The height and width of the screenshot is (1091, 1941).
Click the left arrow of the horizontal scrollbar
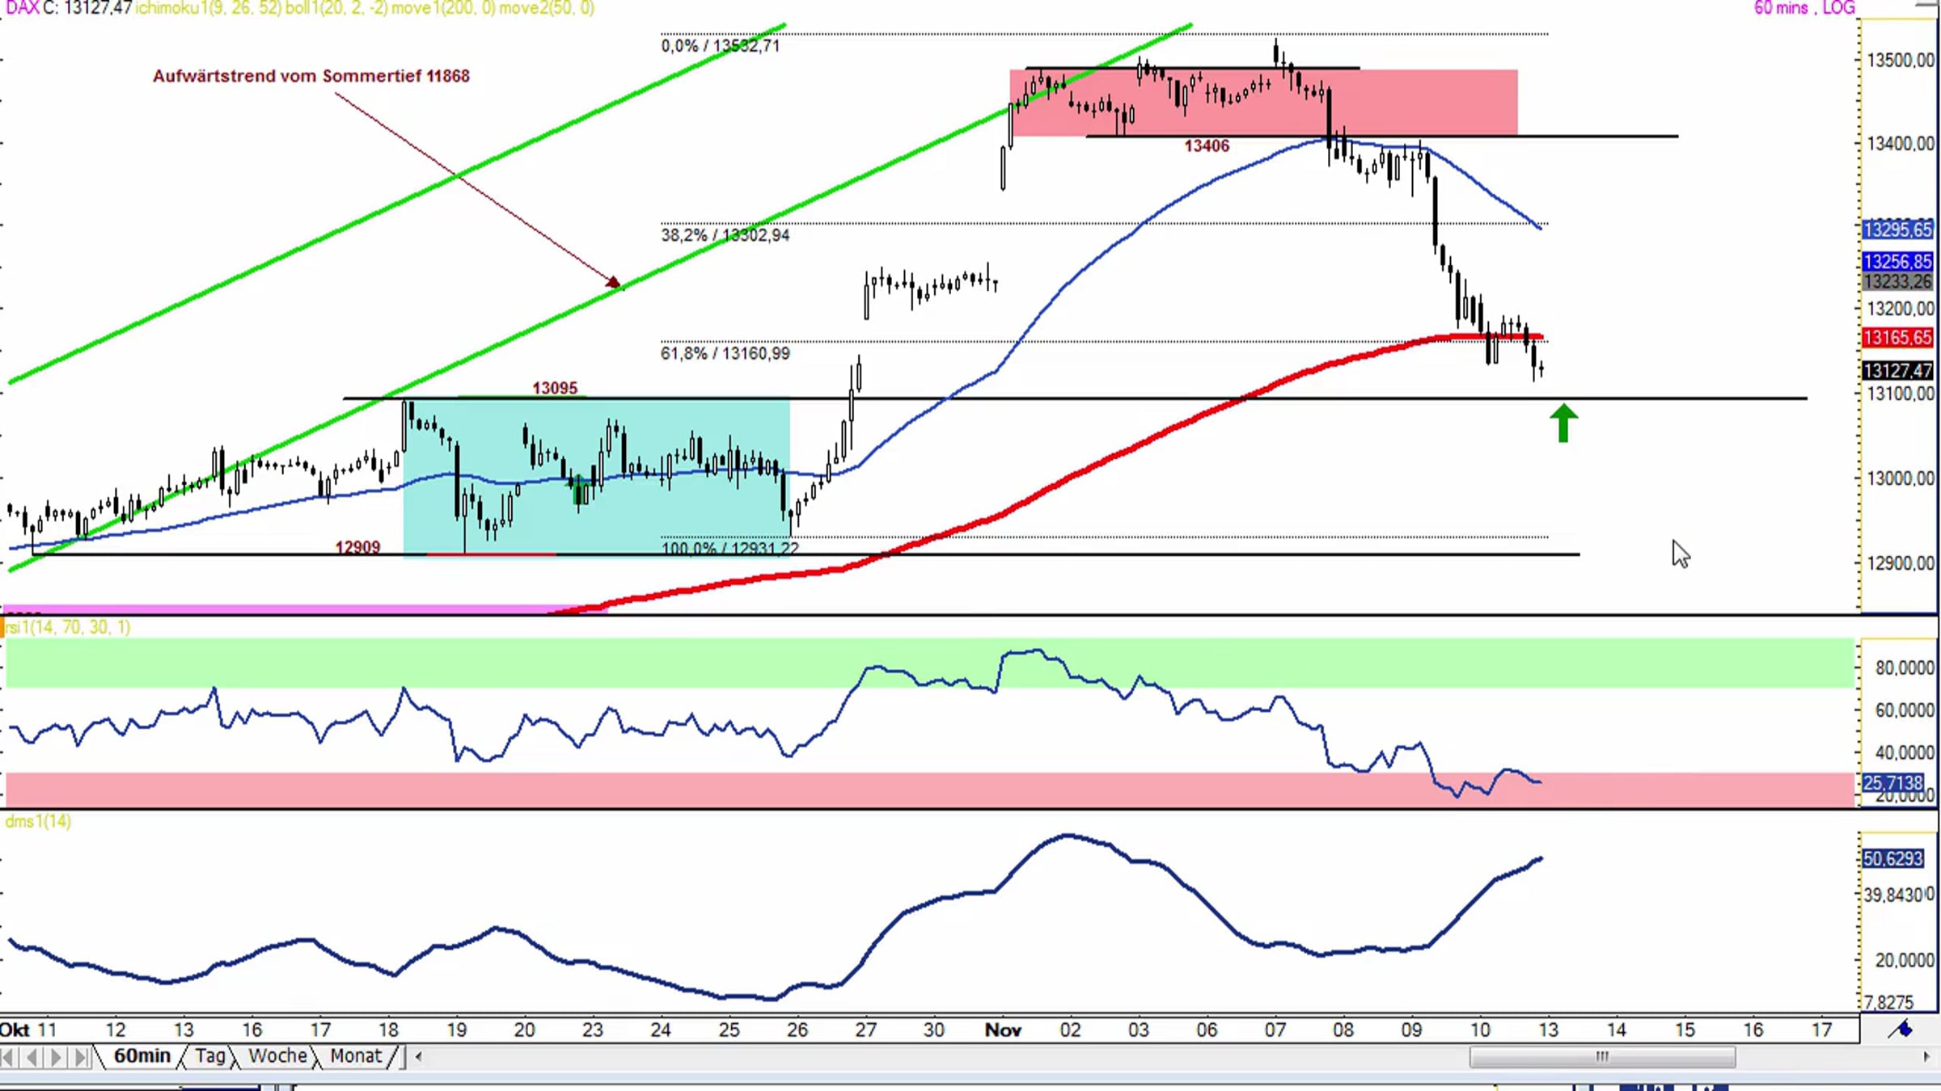point(418,1056)
